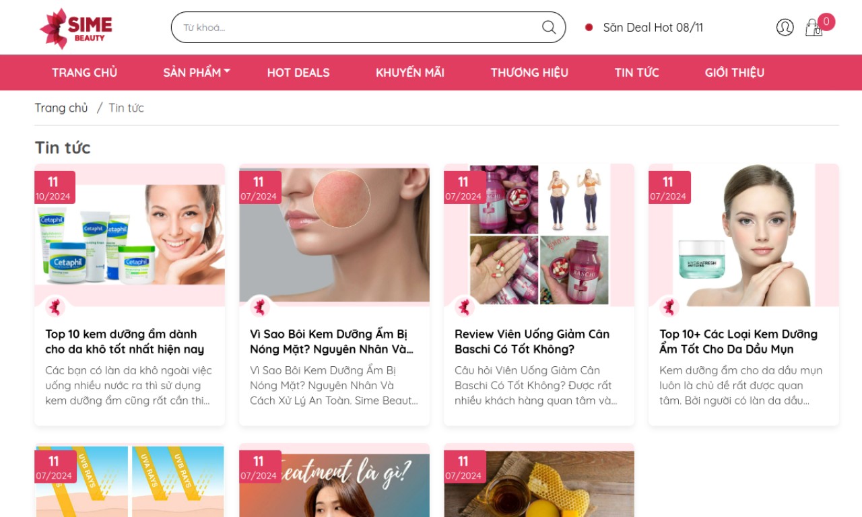862x517 pixels.
Task: Focus the Từ khoá search field
Action: point(357,28)
